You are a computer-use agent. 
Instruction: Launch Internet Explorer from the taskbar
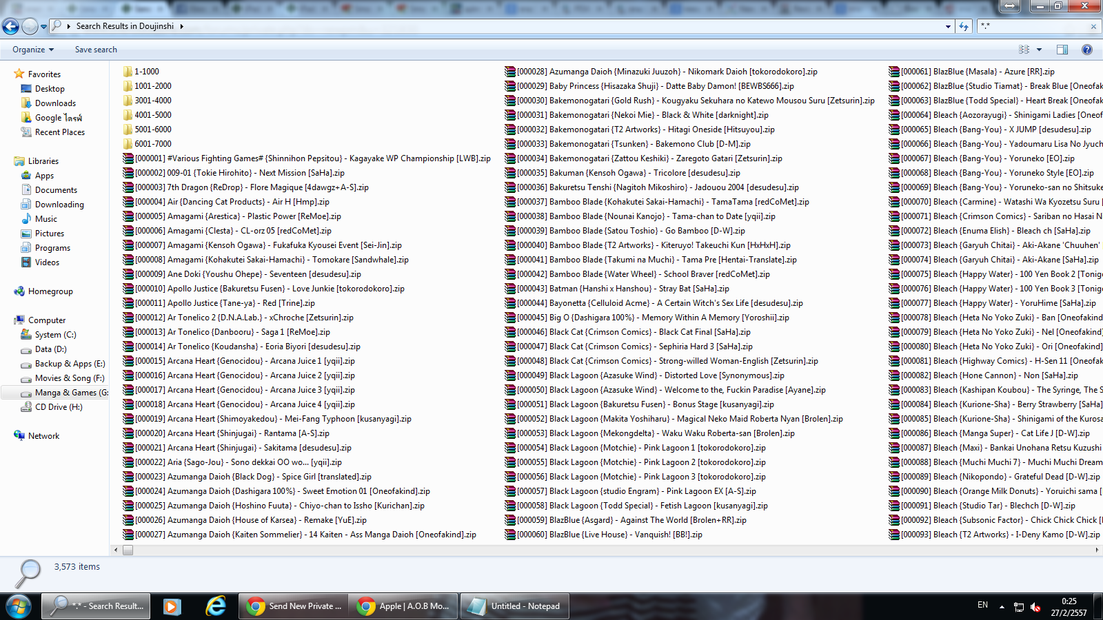point(216,606)
